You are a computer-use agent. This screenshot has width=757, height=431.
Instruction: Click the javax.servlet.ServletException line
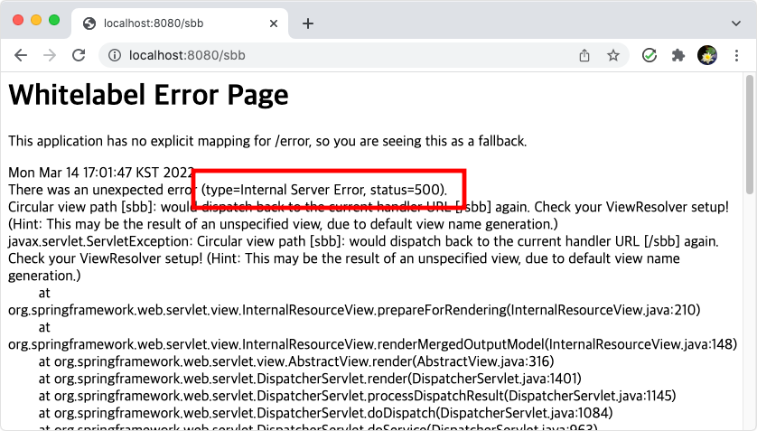(x=363, y=241)
